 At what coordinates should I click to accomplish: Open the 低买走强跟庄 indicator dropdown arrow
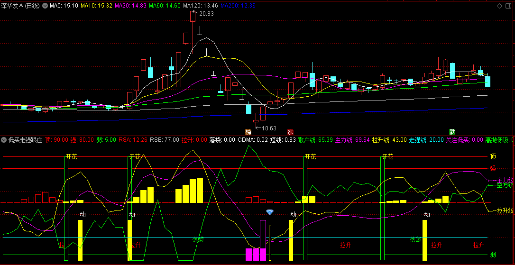coord(4,140)
